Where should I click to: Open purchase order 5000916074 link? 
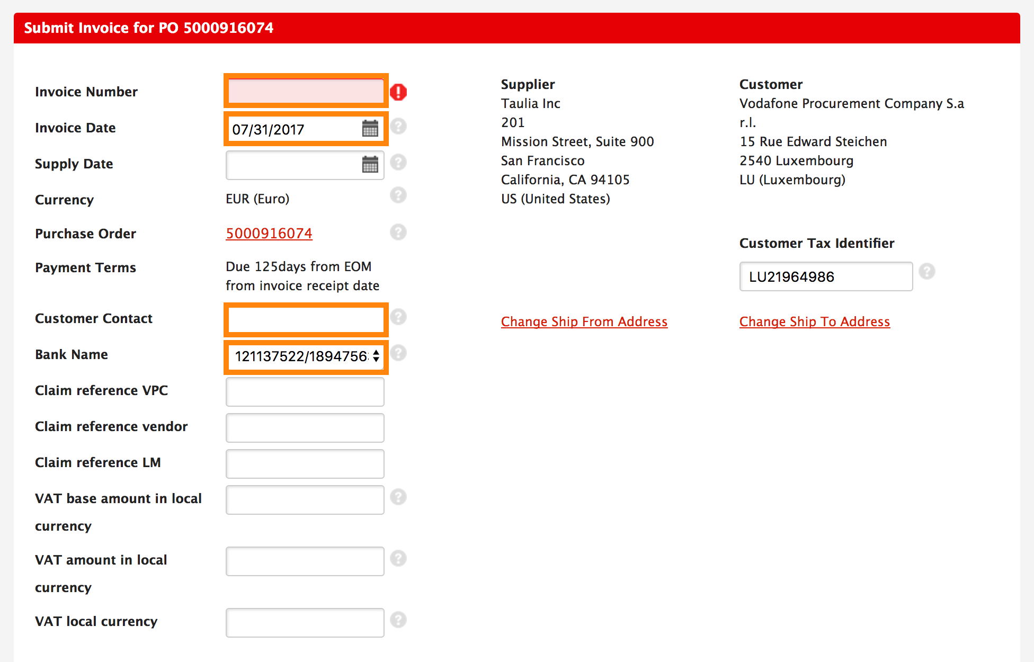coord(269,234)
